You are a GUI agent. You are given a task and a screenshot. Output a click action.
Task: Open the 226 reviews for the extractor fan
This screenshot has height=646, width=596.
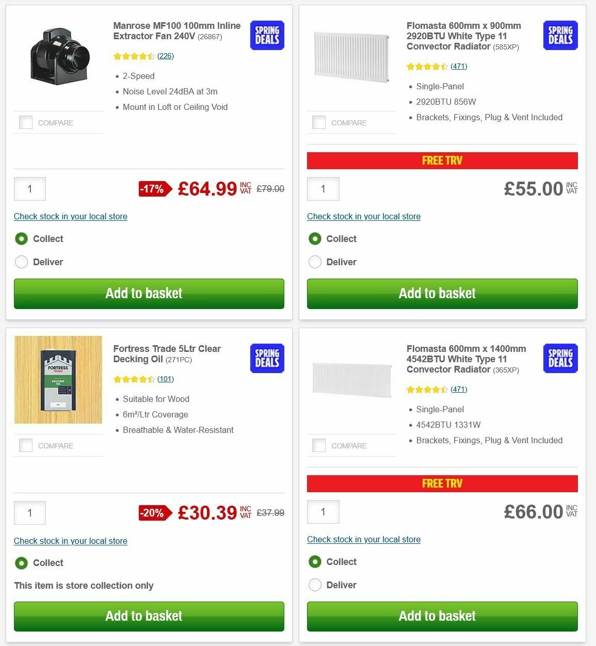(166, 56)
